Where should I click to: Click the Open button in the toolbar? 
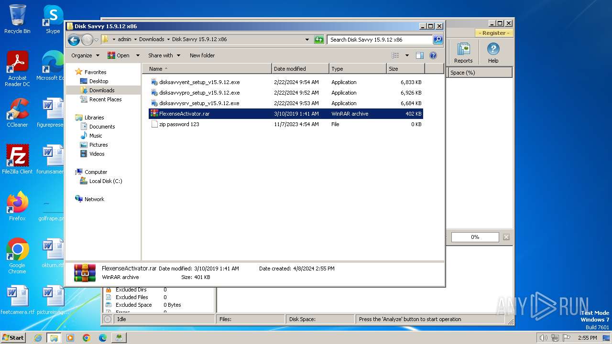tap(119, 55)
